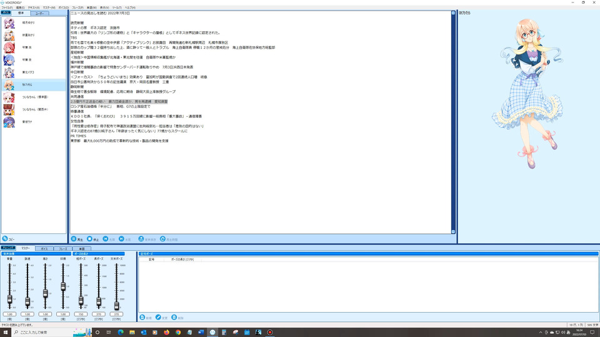Adjust the 音量 volume slider handle
Viewport: 600px width, 337px height.
9,300
